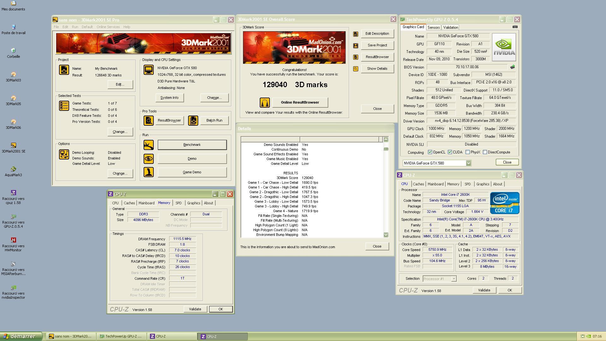Click the DRAM Frequency value field
The width and height of the screenshot is (606, 341).
182,239
